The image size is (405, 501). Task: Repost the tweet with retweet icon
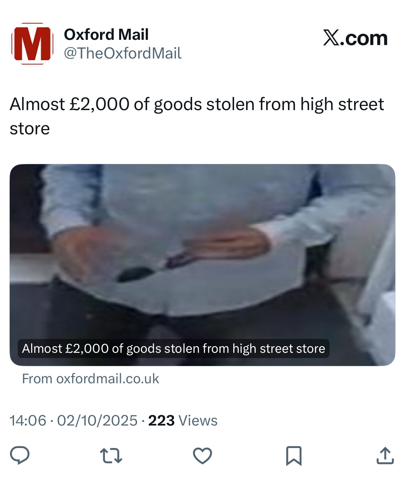pyautogui.click(x=111, y=456)
